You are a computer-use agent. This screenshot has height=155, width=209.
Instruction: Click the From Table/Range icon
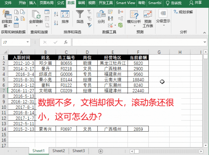16,25
